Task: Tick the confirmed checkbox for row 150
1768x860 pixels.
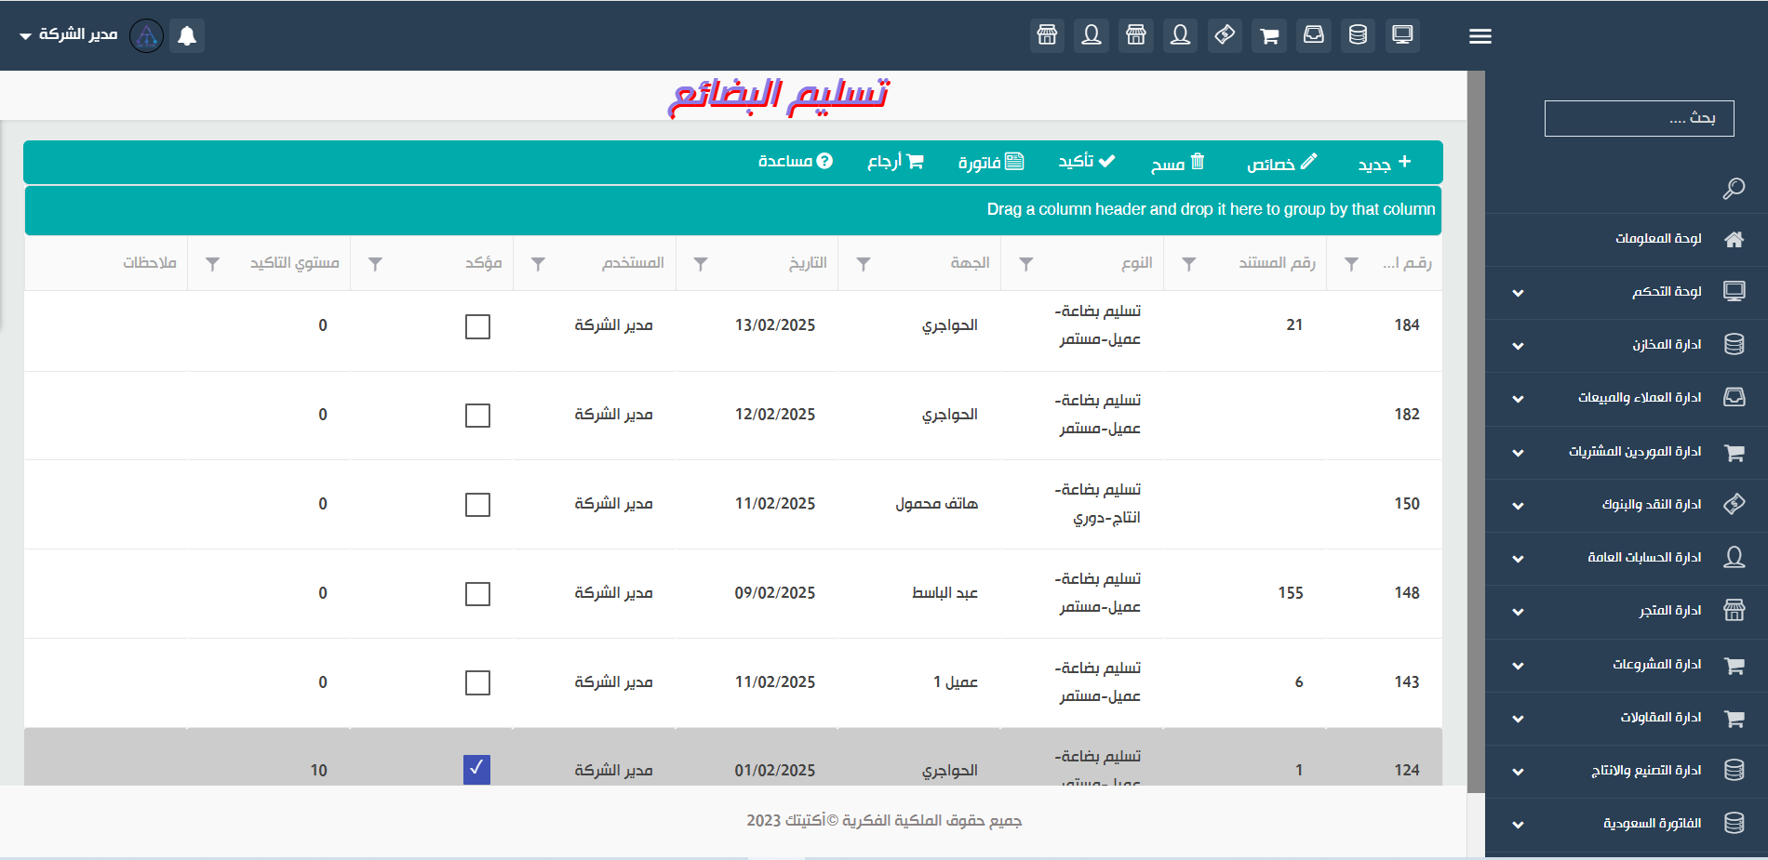Action: click(x=477, y=504)
